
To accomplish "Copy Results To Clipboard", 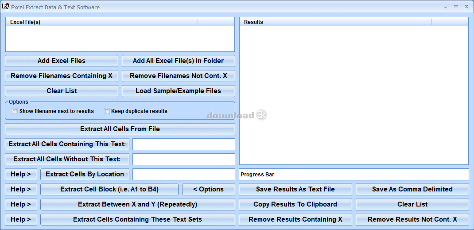I will pos(295,204).
